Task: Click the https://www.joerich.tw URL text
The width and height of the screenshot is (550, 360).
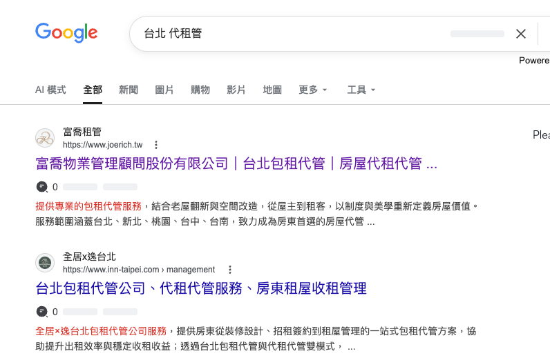Action: coord(103,145)
